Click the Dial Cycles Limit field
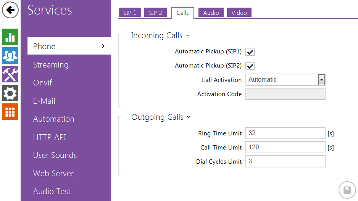The height and width of the screenshot is (201, 358). [x=285, y=161]
